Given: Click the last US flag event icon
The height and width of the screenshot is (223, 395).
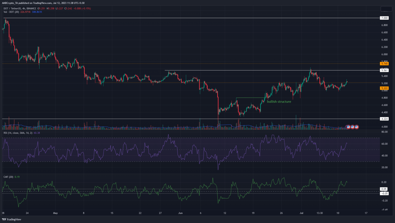Looking at the screenshot, I should click(x=357, y=127).
